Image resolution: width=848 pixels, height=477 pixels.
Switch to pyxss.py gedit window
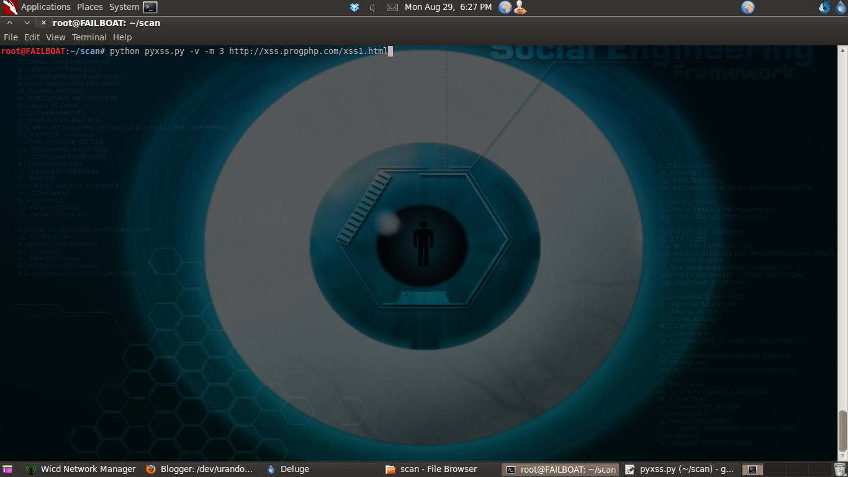[x=680, y=470]
